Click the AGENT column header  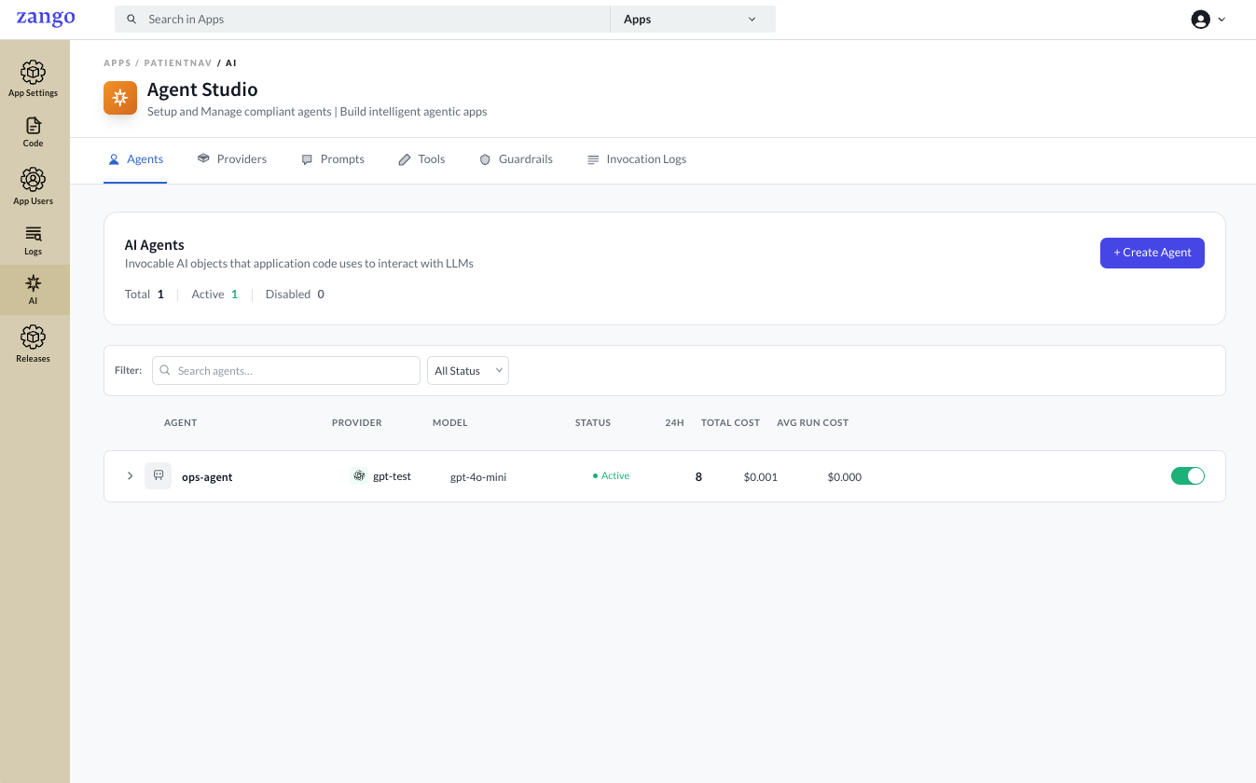point(181,422)
